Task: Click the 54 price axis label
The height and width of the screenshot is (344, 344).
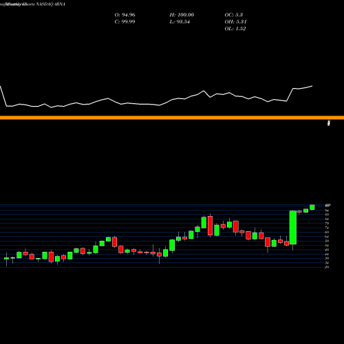Action: 327,245
